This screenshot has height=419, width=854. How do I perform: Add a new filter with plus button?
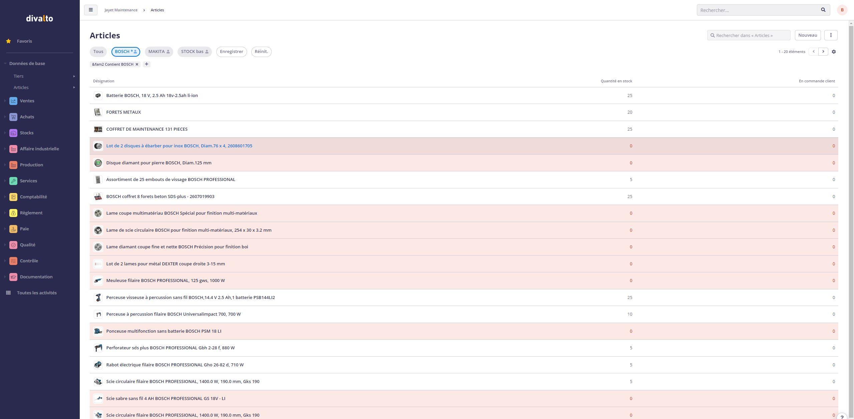coord(146,64)
